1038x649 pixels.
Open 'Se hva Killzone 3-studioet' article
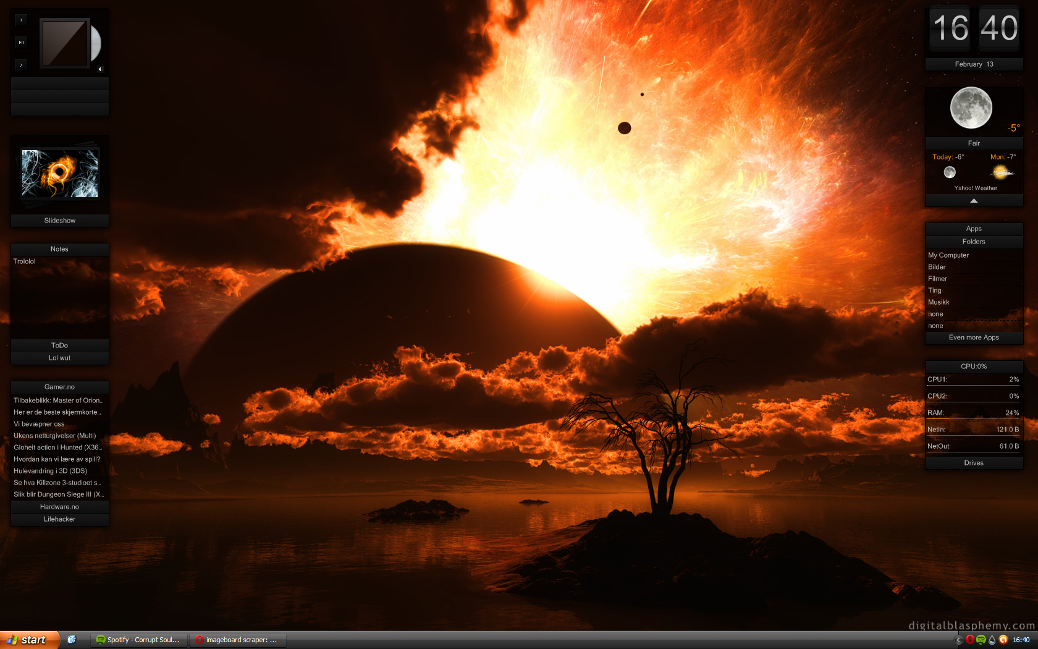(x=57, y=483)
